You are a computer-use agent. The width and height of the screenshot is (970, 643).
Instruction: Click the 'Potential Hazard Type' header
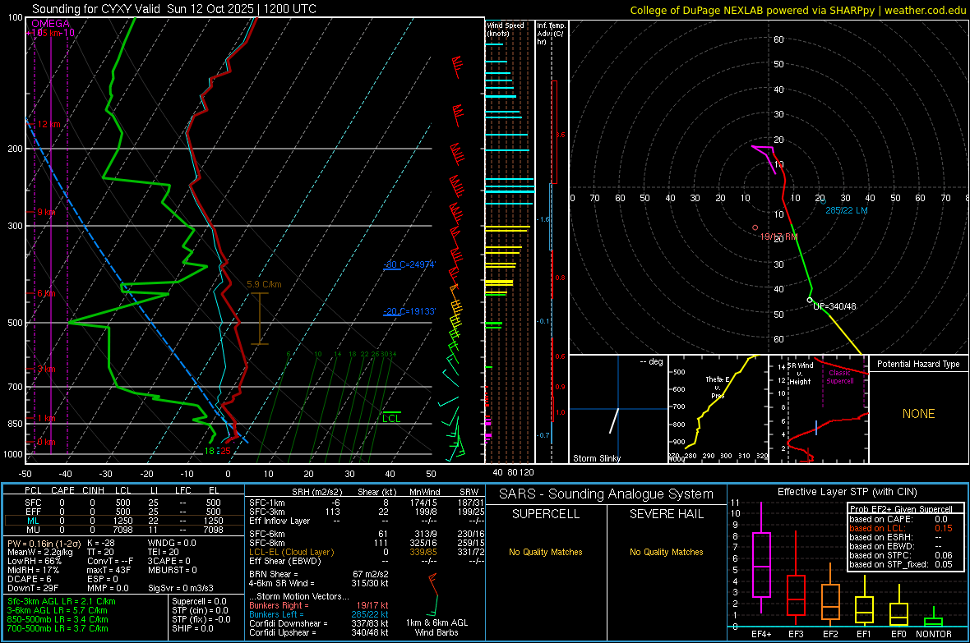(918, 364)
